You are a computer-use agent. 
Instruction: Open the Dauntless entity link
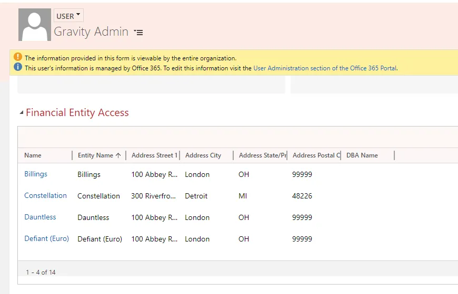coord(40,217)
